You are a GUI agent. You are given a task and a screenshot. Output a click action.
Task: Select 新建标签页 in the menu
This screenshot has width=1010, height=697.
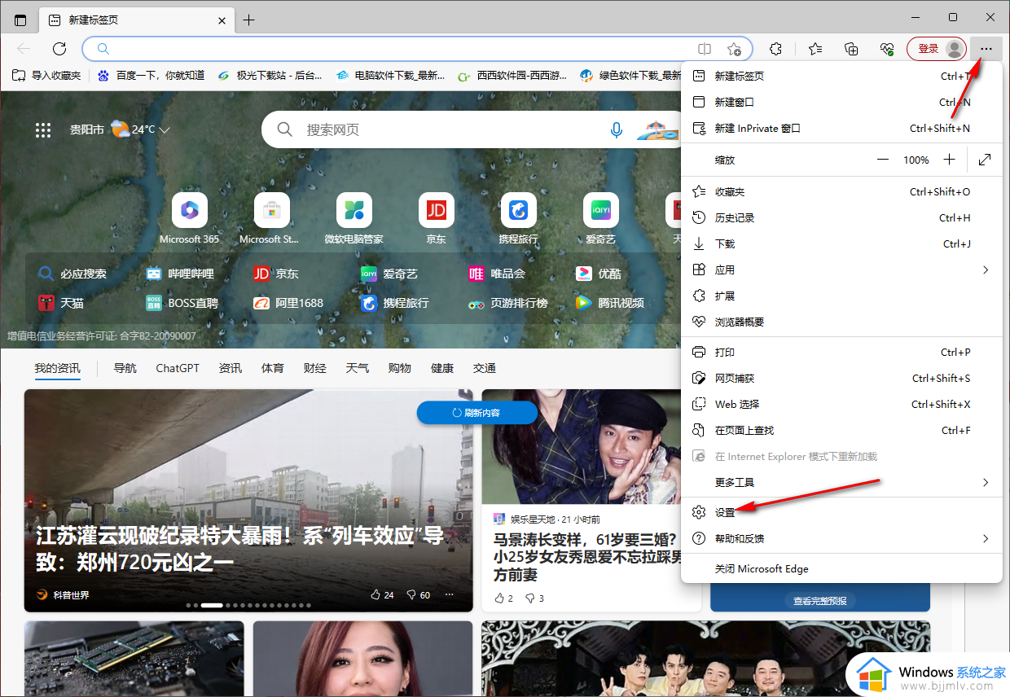pos(841,76)
